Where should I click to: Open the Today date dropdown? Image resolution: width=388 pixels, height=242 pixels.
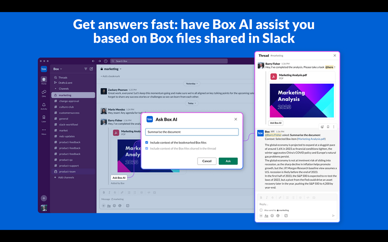tap(192, 103)
